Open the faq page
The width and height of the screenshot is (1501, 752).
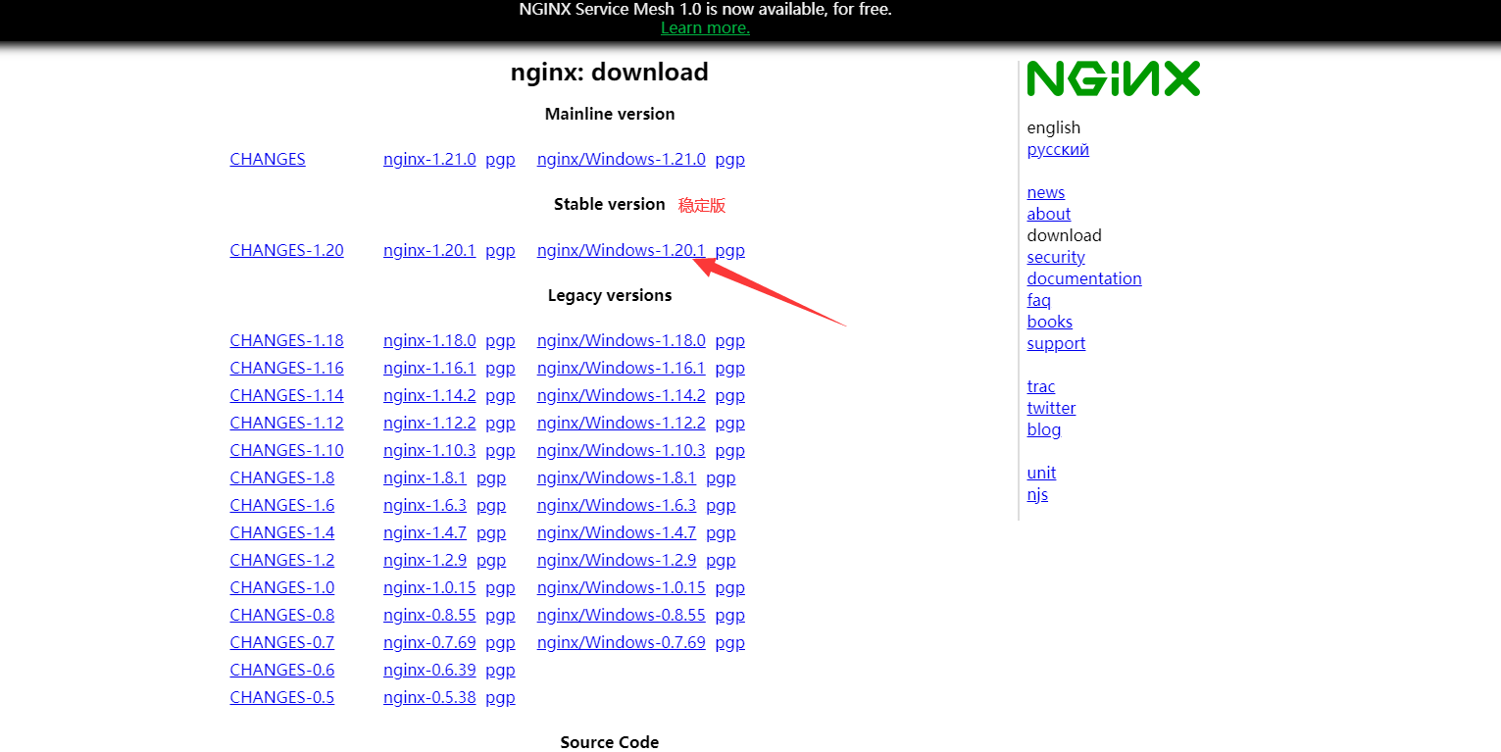point(1038,300)
